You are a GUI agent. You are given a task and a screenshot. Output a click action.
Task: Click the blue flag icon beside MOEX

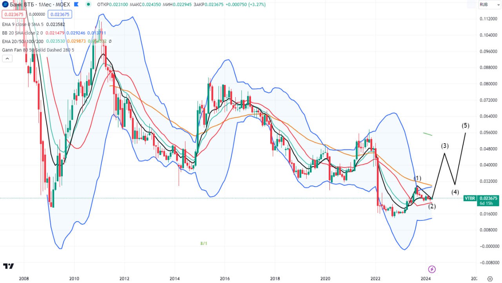point(77,4)
